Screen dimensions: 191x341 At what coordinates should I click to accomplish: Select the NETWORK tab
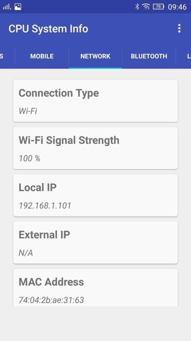(x=95, y=56)
